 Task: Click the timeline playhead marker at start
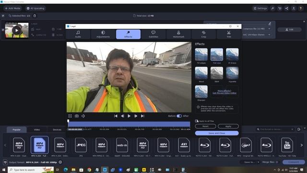click(x=68, y=121)
